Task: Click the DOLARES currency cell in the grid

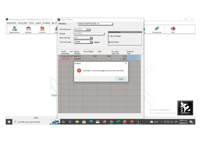Action: (77, 59)
